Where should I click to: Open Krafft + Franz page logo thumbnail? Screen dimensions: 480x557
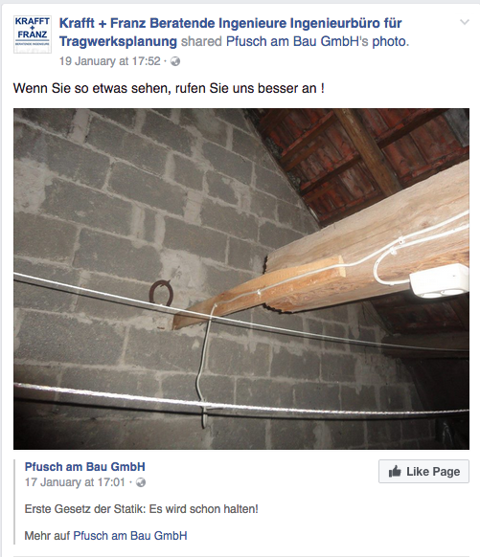click(x=33, y=34)
